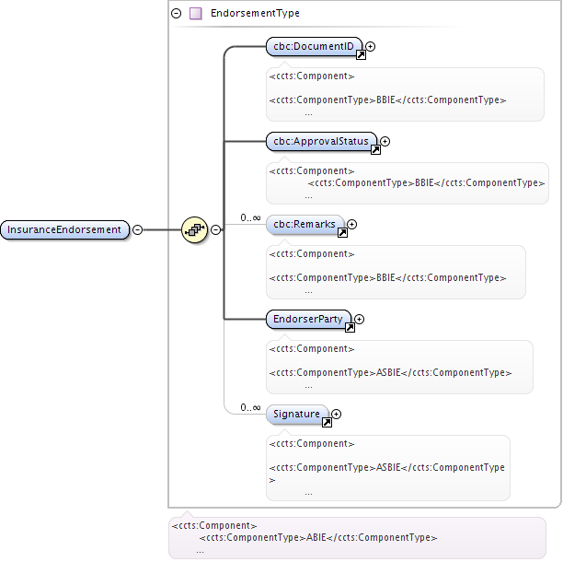Click the ABIE annotation box below EndorsementType
The image size is (563, 562).
pyautogui.click(x=357, y=538)
